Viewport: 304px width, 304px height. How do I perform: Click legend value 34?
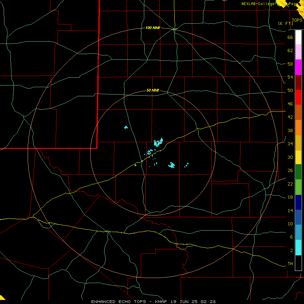click(x=290, y=144)
